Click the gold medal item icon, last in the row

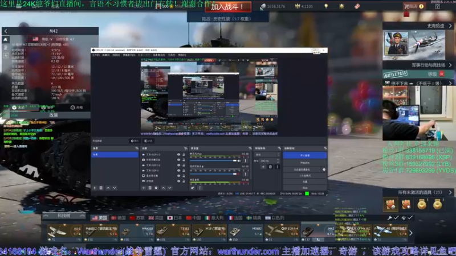(x=437, y=204)
